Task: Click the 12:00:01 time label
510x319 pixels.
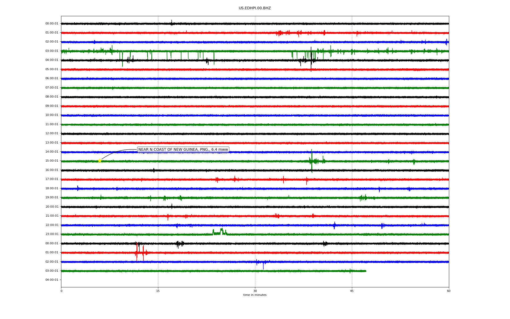Action: [52, 133]
